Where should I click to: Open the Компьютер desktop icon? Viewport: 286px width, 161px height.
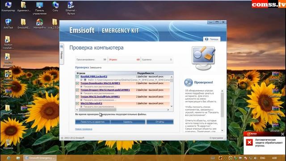point(8,6)
